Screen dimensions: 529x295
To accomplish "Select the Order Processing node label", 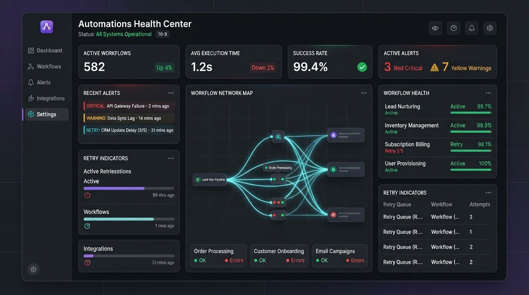I will click(x=278, y=168).
